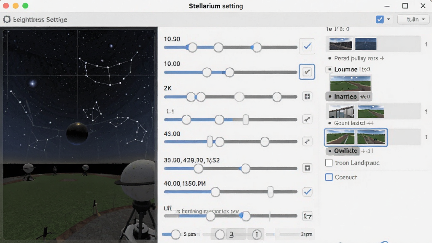Open the 'tulln' dropdown

coord(413,19)
